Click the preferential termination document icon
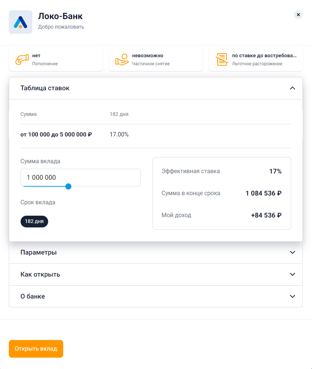312x369 pixels. click(x=222, y=59)
